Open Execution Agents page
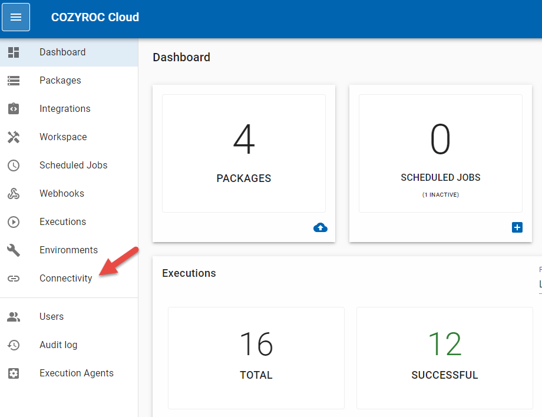Screen dimensions: 542x417 coord(69,373)
